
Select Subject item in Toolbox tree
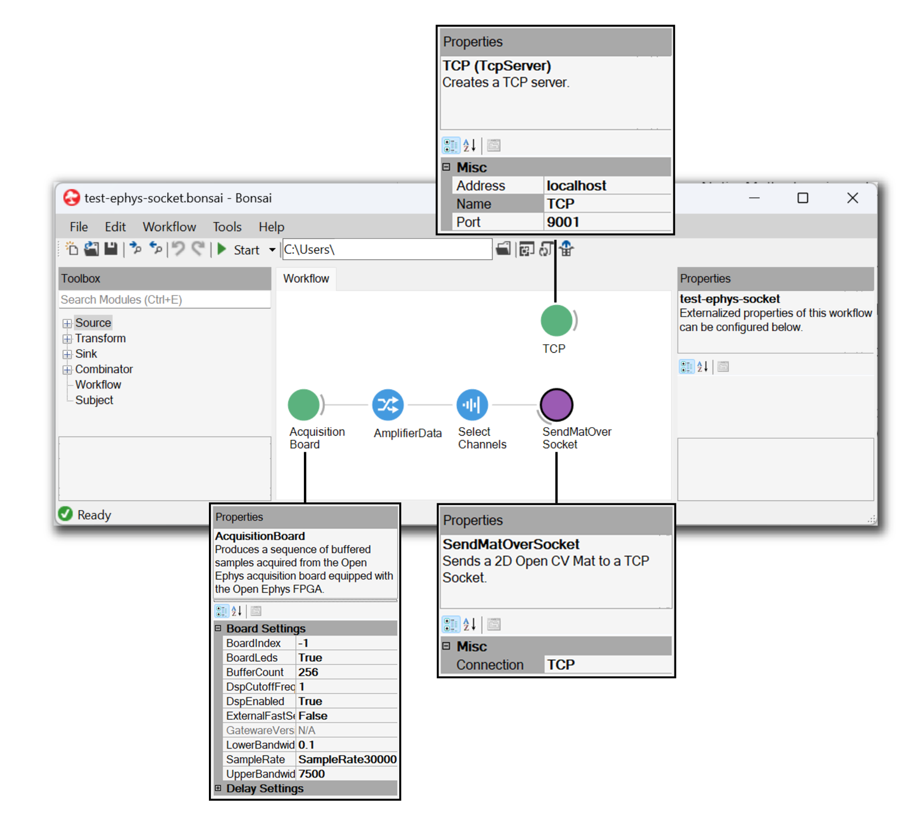pos(94,400)
